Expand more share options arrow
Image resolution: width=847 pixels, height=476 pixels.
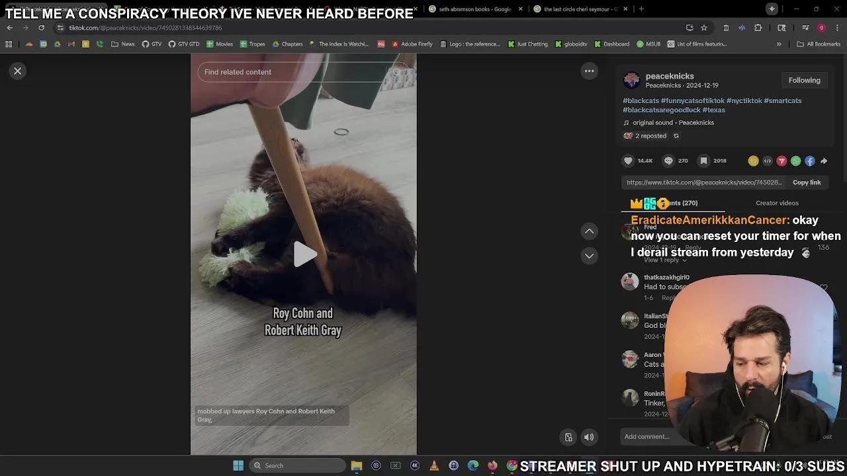tap(824, 161)
